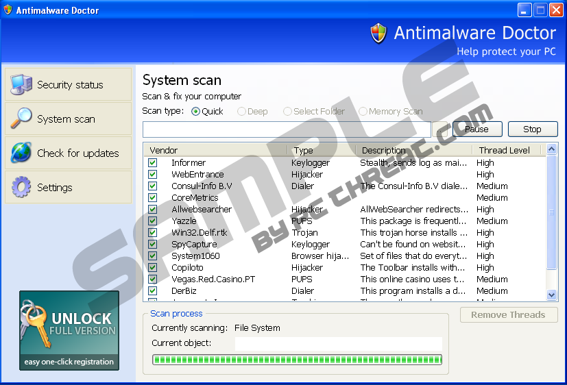Click the System scan magnifier icon
Image resolution: width=567 pixels, height=385 pixels.
pyautogui.click(x=21, y=118)
